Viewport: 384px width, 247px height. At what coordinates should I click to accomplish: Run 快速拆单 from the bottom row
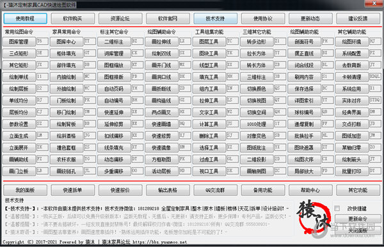[x=73, y=190]
